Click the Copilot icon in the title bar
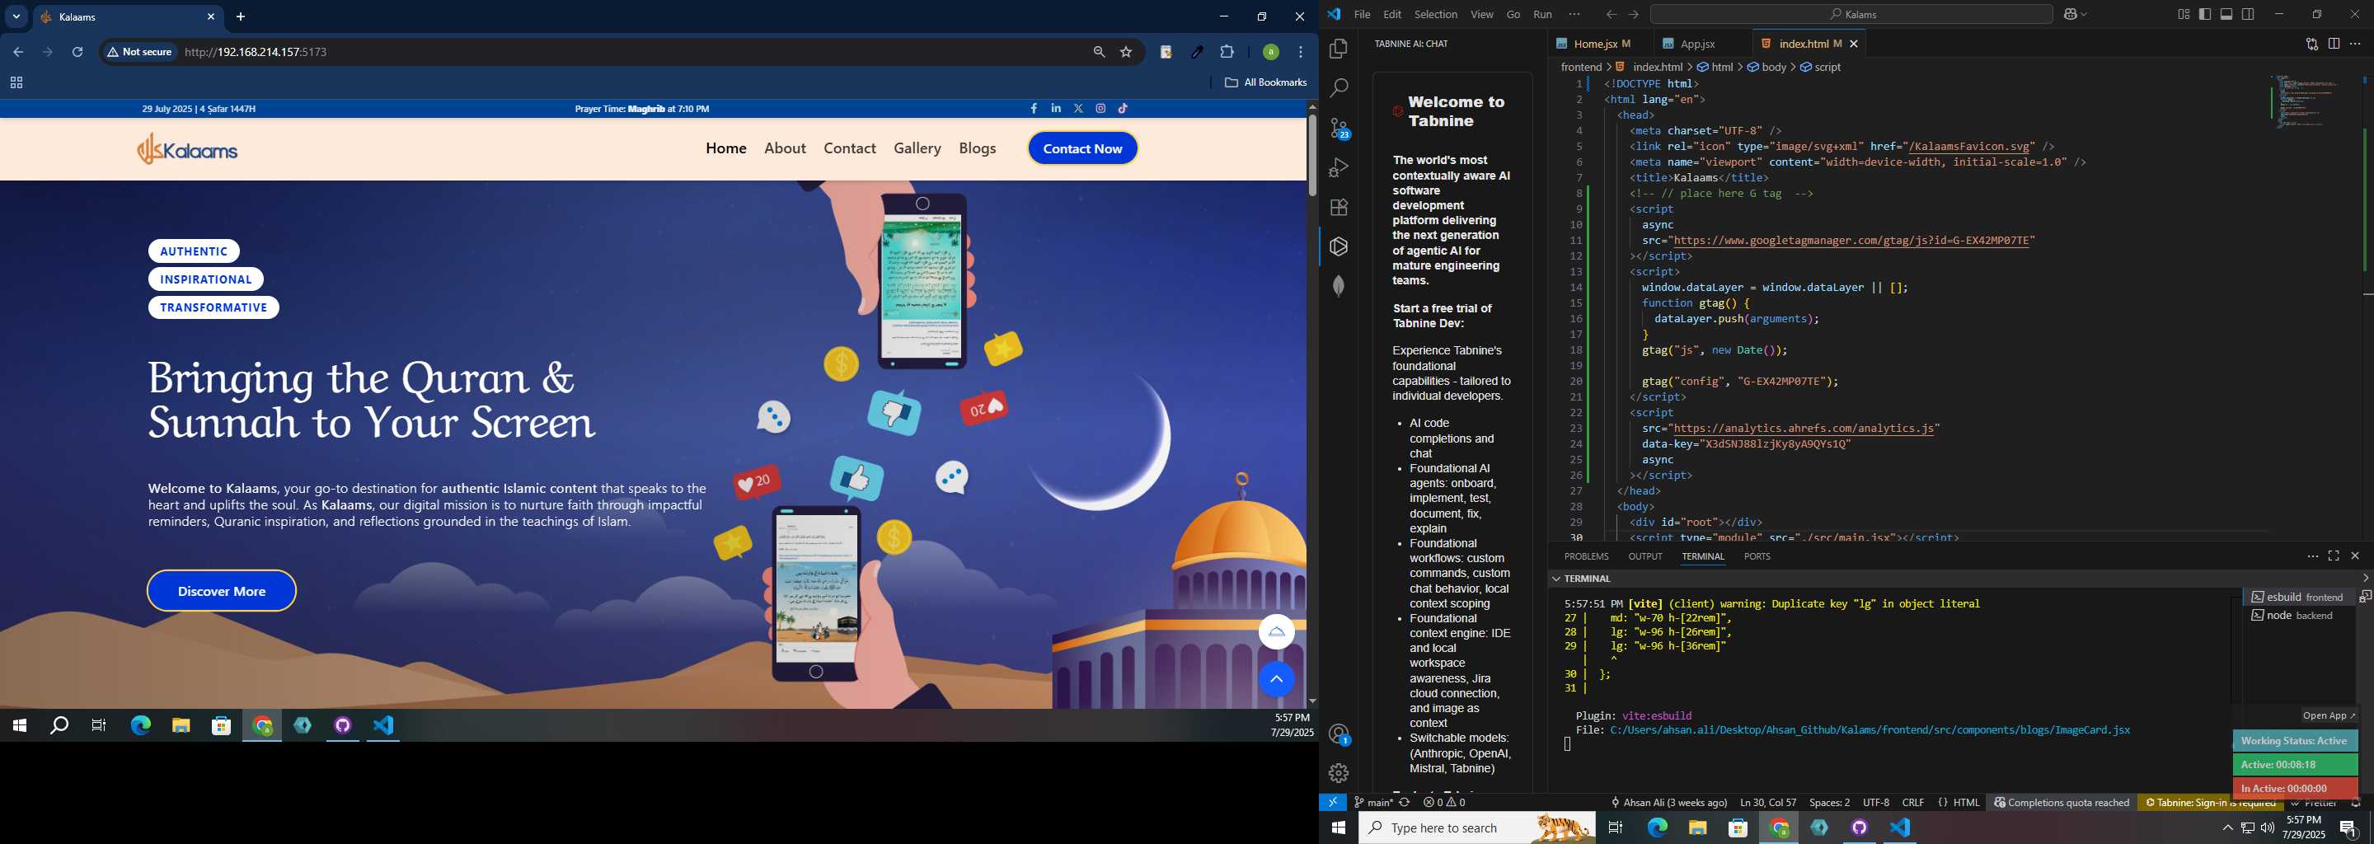The width and height of the screenshot is (2374, 844). 2071,15
